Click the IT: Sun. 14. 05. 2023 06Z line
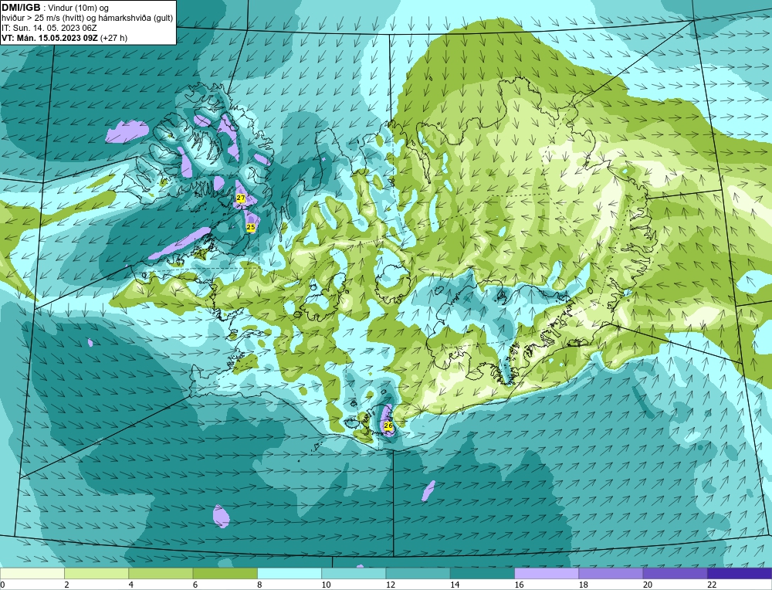This screenshot has width=772, height=590. [x=49, y=28]
